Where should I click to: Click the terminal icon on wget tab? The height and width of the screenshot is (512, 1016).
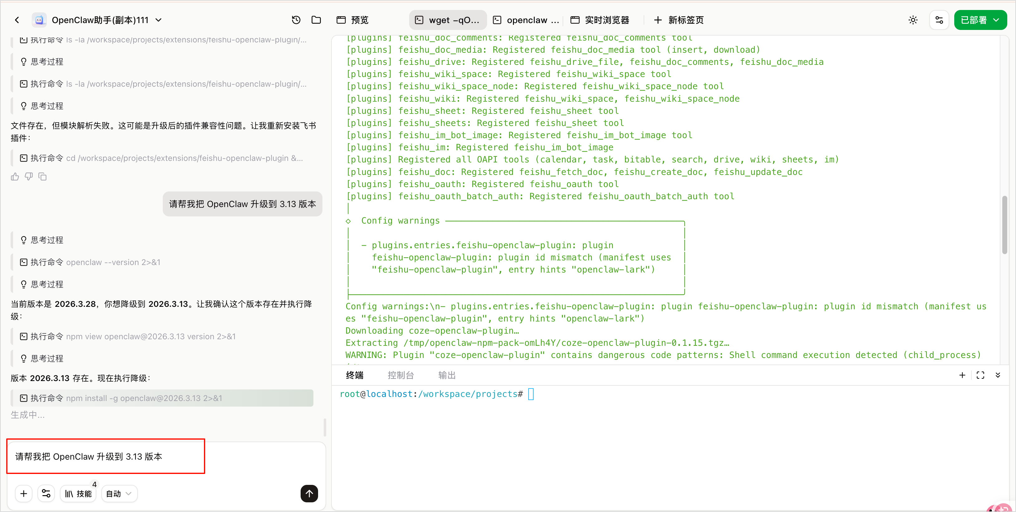pos(419,20)
